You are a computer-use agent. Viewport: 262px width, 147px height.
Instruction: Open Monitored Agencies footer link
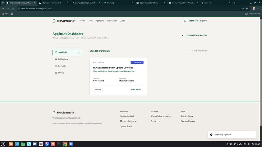(x=128, y=121)
